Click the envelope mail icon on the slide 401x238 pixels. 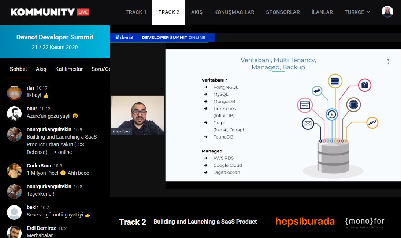tap(308, 124)
